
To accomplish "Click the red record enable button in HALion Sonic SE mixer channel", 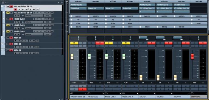I will (83, 89).
